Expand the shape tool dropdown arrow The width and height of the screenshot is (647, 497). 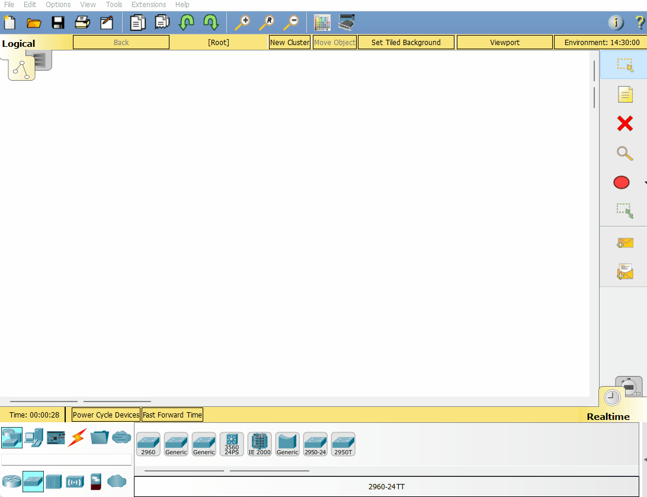[x=645, y=183]
